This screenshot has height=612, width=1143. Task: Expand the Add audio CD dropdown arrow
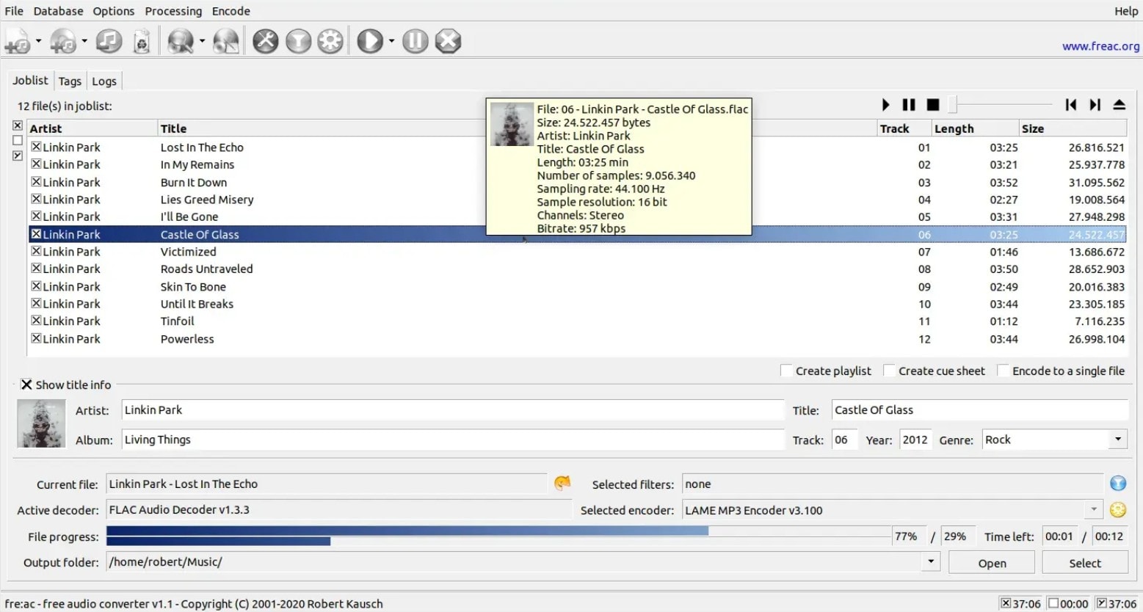[84, 41]
